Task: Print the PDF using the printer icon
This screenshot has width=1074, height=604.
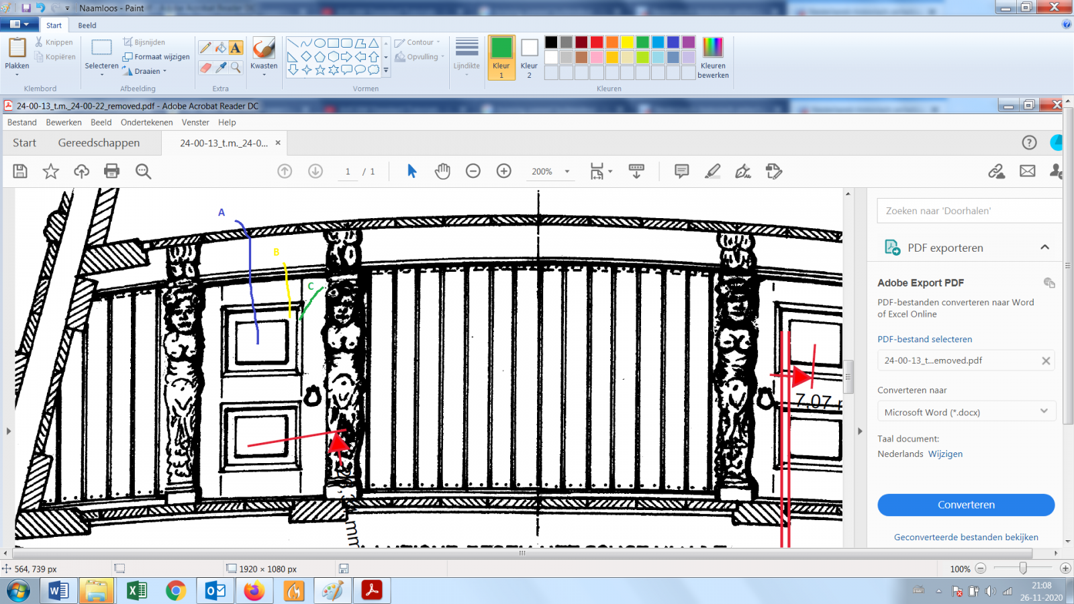Action: pyautogui.click(x=112, y=171)
